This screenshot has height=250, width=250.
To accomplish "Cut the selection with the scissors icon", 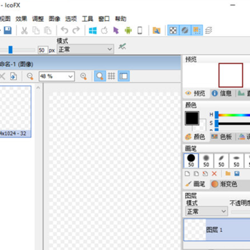I will point(24,31).
